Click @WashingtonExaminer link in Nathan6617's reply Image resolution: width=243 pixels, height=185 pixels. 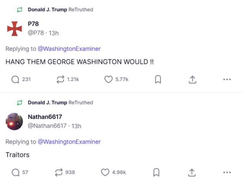69,142
